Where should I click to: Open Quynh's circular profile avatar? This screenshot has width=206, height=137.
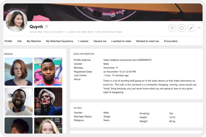pyautogui.click(x=16, y=21)
